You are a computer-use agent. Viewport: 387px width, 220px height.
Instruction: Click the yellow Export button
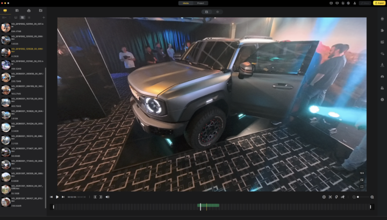(x=379, y=3)
